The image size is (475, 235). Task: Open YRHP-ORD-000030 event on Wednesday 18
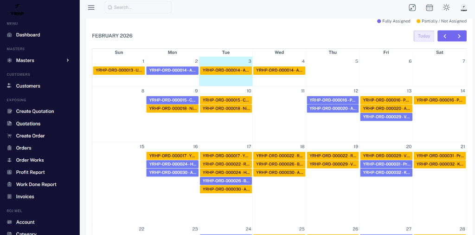tap(279, 173)
